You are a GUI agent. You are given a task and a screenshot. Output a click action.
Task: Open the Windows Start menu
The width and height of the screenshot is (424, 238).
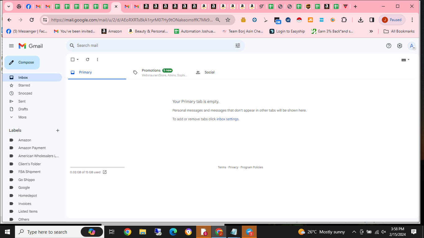click(x=7, y=232)
